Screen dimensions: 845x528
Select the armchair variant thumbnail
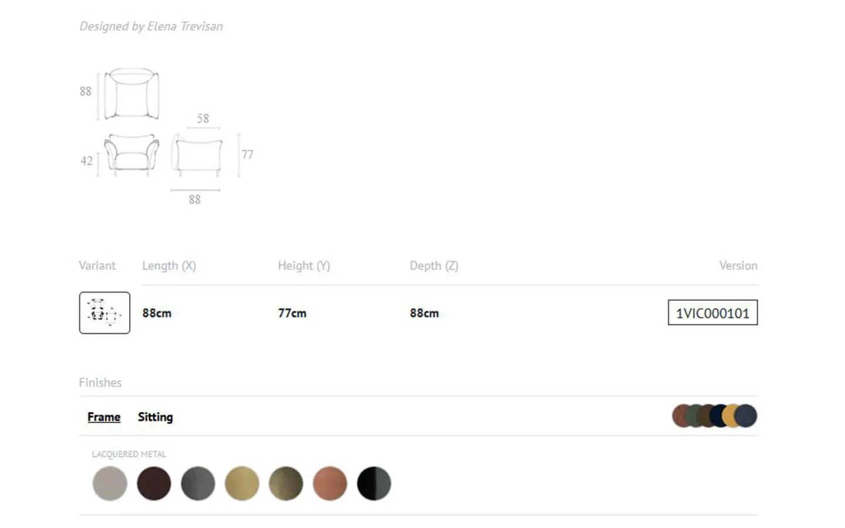104,313
